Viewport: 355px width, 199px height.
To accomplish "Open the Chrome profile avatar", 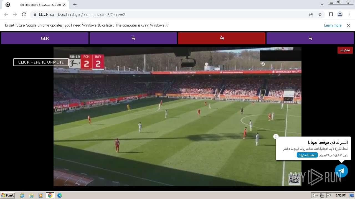I will 340,15.
